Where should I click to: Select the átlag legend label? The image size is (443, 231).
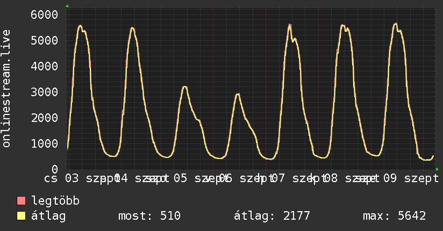pyautogui.click(x=48, y=216)
